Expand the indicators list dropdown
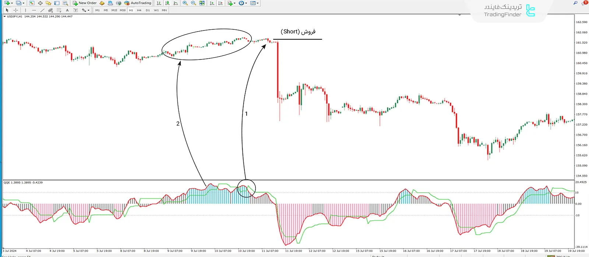This screenshot has height=257, width=589. (234, 3)
